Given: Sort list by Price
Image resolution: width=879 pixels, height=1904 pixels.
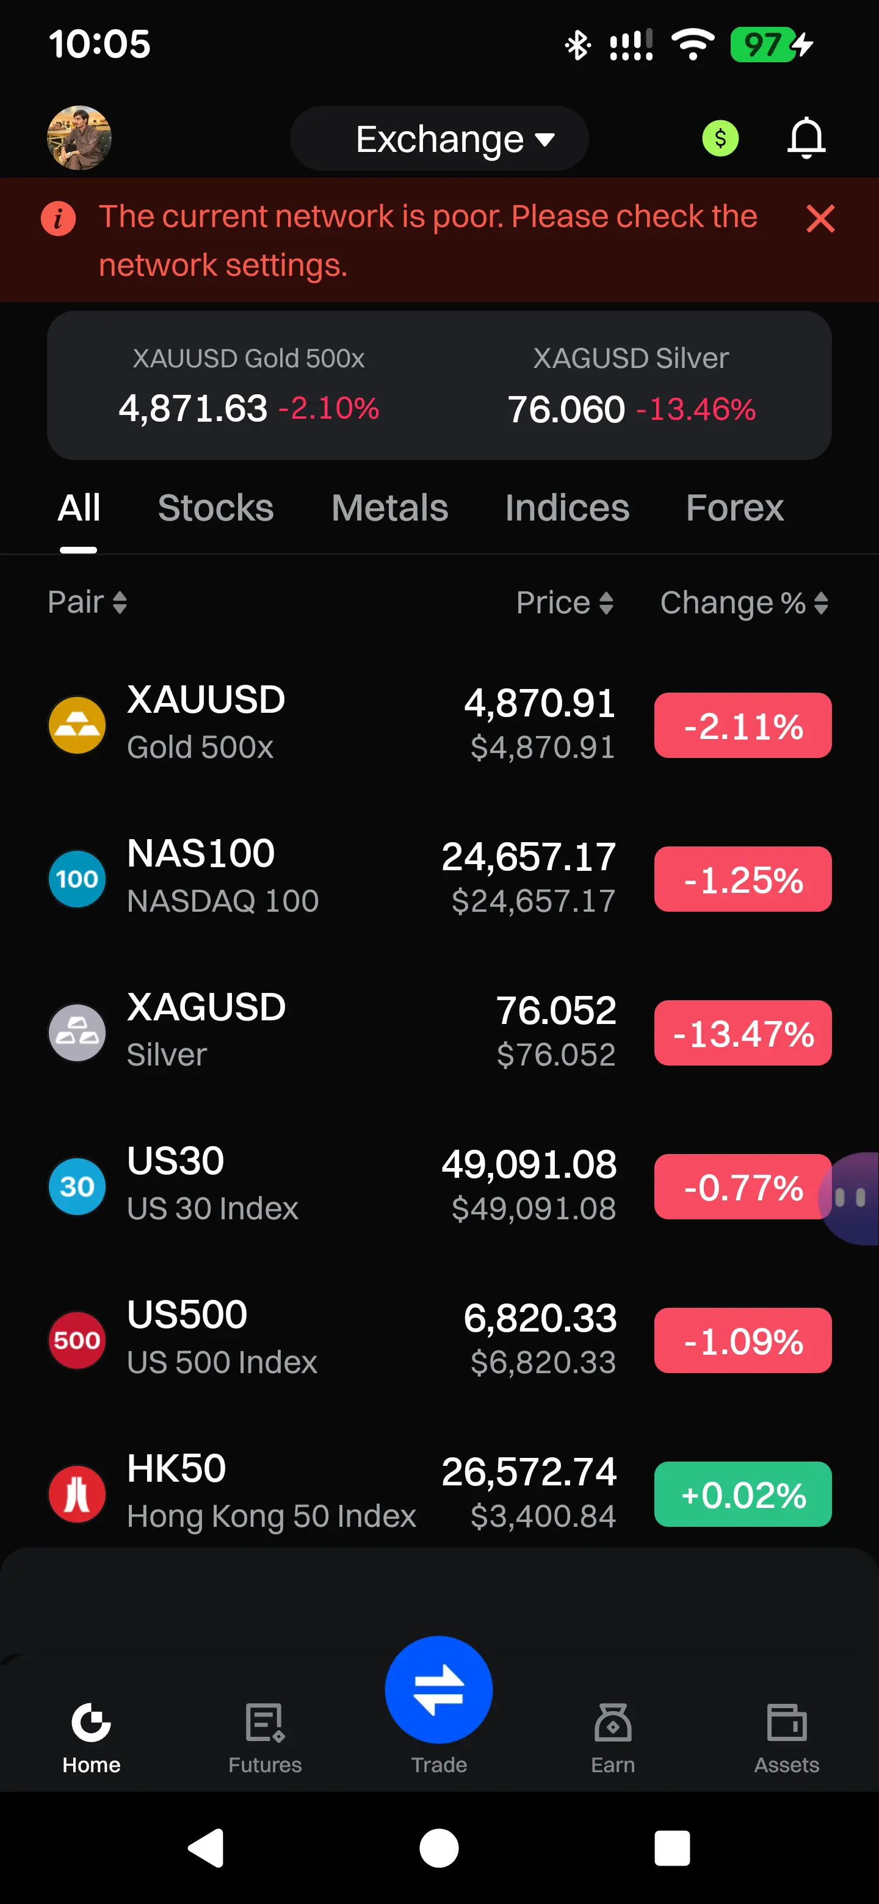Looking at the screenshot, I should coord(565,602).
